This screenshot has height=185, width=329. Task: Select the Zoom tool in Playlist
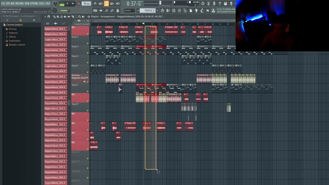click(79, 16)
